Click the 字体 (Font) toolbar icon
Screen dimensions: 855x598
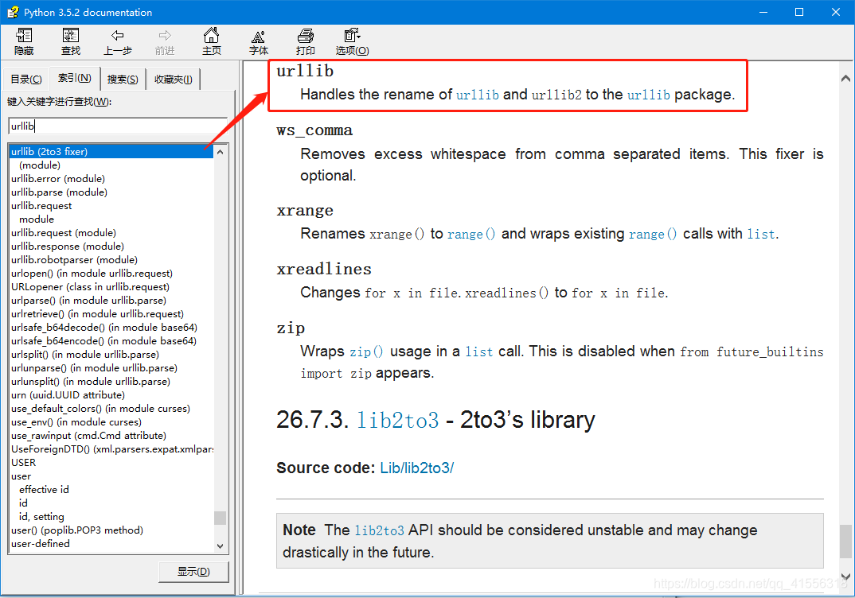(x=259, y=42)
